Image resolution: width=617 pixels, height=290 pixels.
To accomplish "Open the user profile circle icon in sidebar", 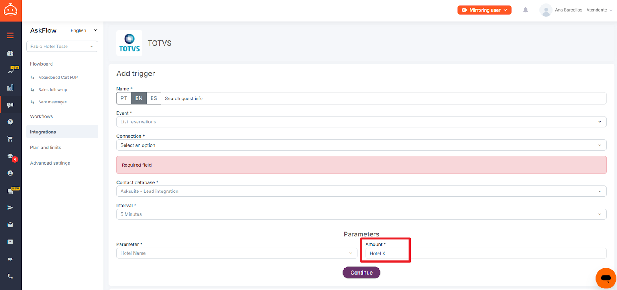I will coord(10,173).
